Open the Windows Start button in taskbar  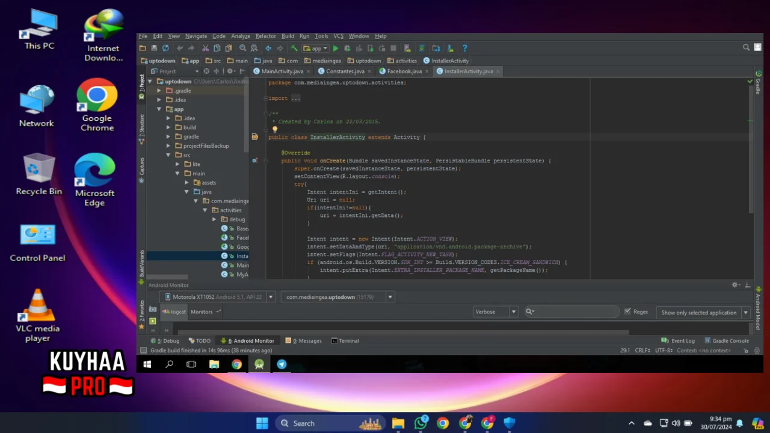tap(262, 423)
